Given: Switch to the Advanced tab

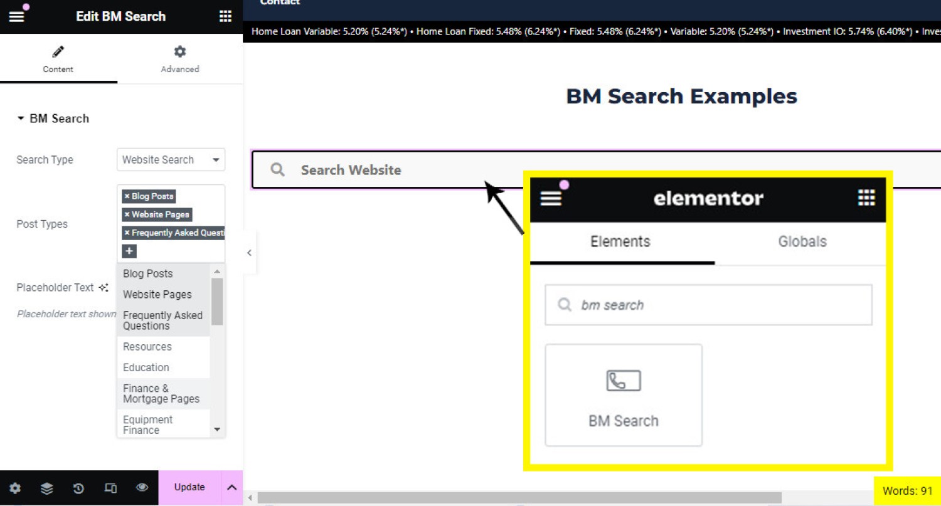Looking at the screenshot, I should pos(180,60).
